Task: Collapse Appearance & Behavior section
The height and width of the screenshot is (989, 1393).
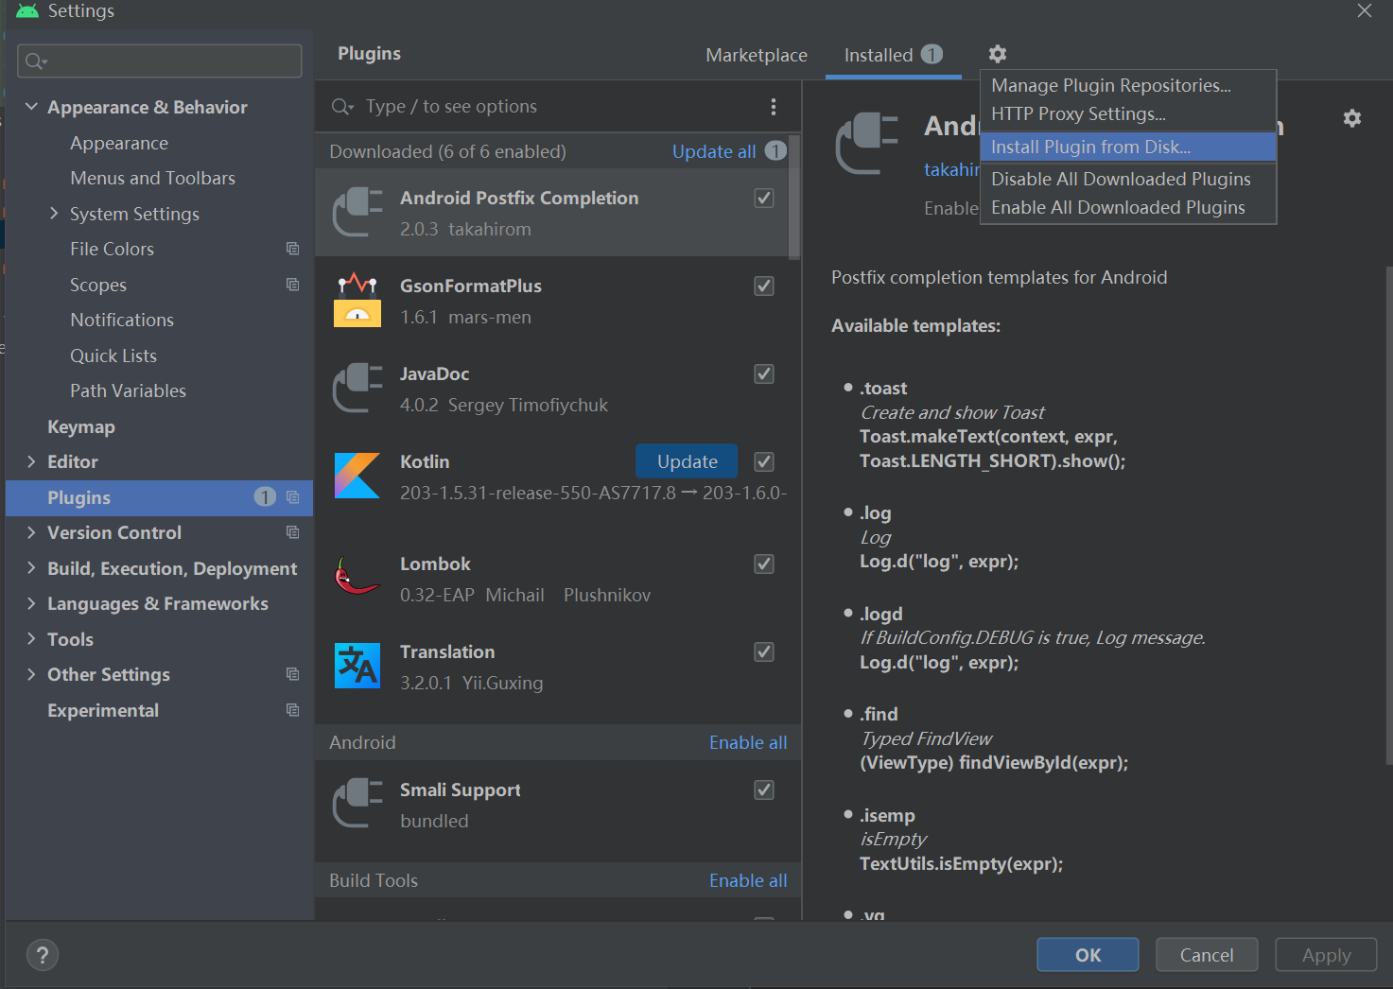Action: 31,107
